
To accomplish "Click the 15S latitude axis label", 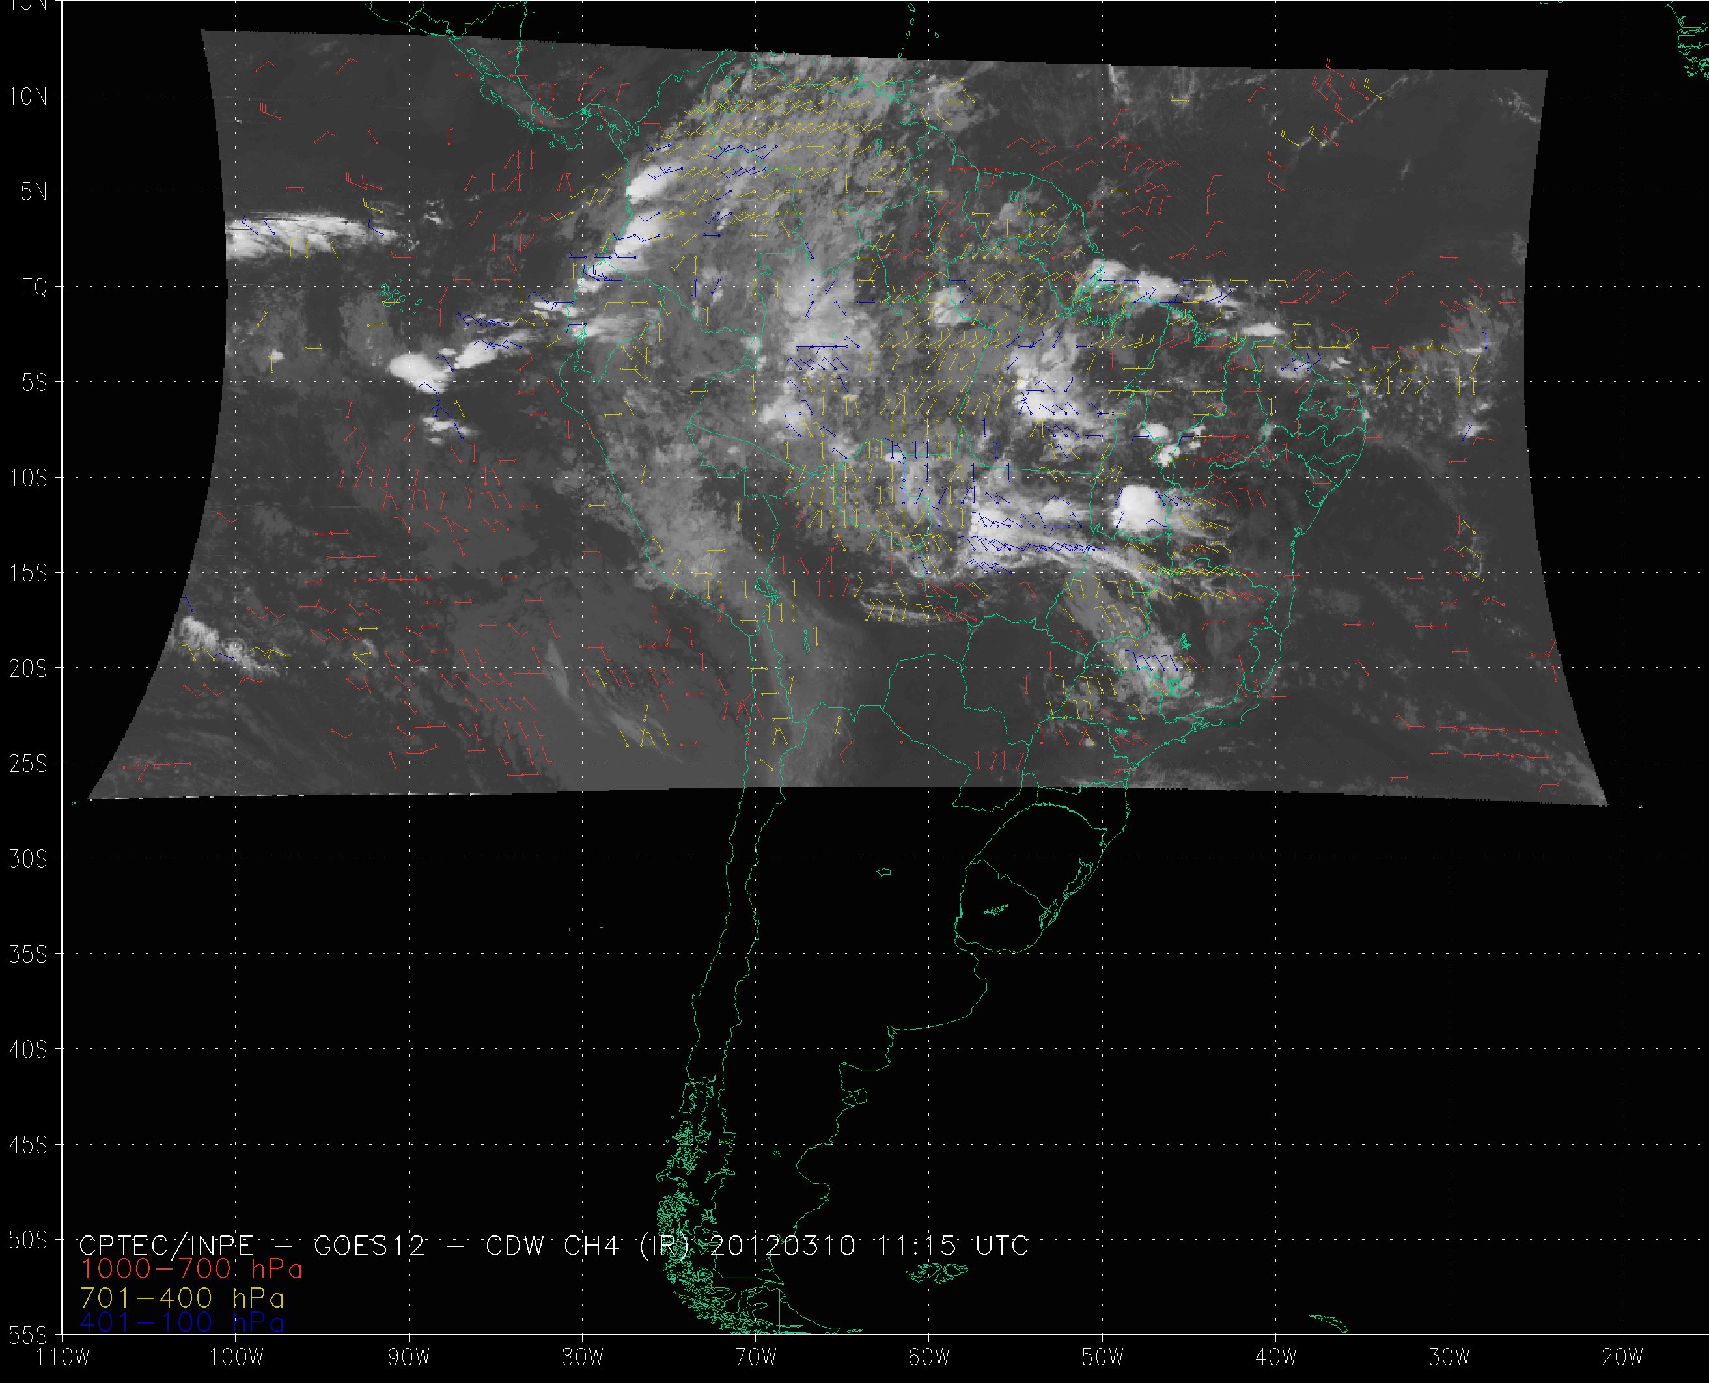I will pyautogui.click(x=28, y=573).
